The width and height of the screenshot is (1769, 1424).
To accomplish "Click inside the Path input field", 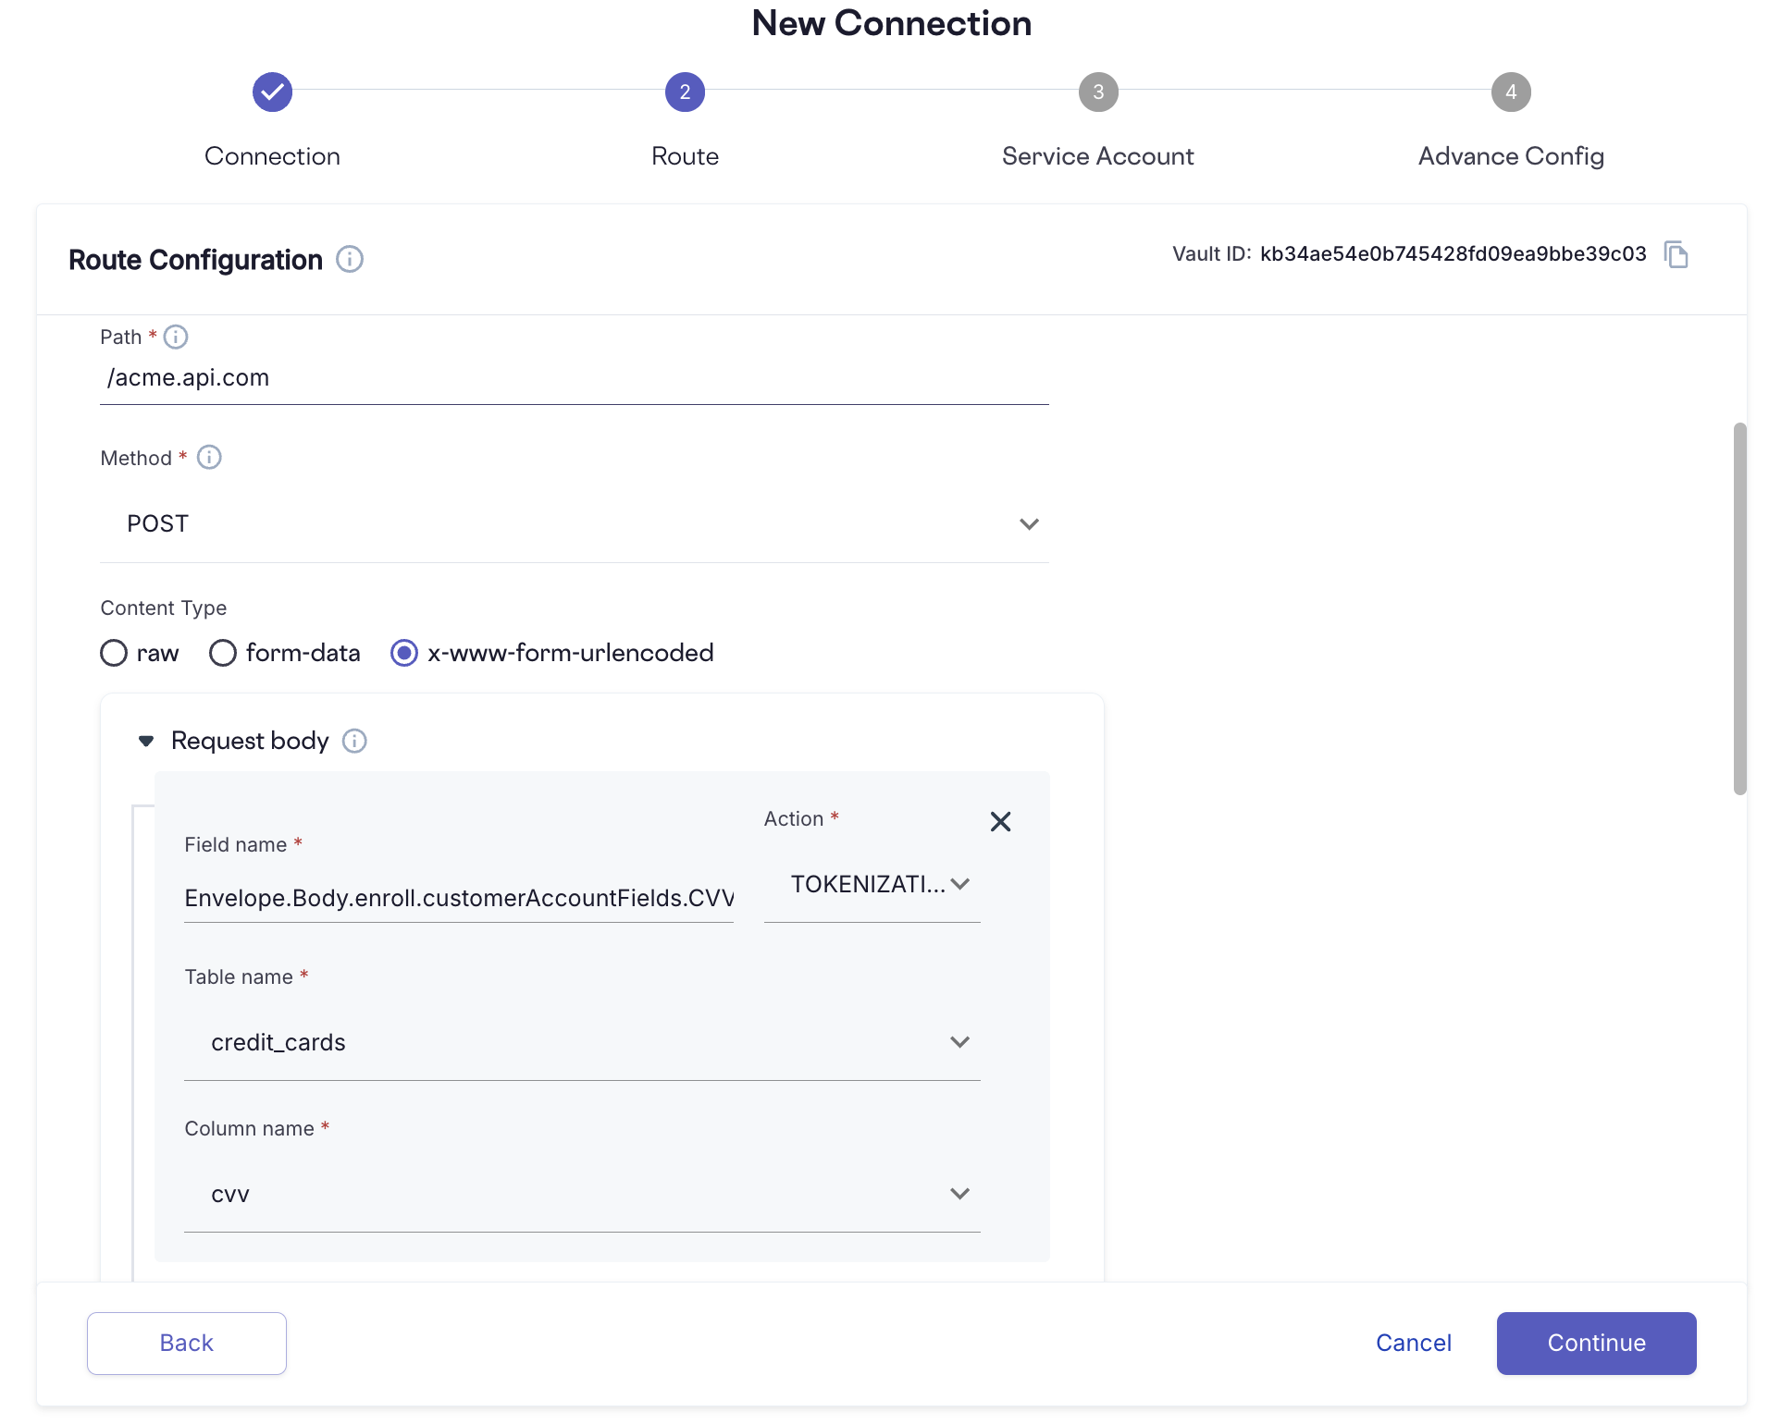I will (574, 377).
